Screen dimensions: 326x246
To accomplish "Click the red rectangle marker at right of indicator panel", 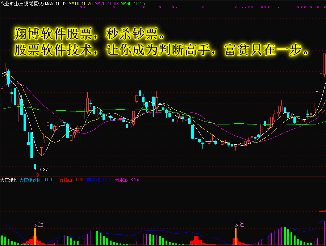I will 322,211.
